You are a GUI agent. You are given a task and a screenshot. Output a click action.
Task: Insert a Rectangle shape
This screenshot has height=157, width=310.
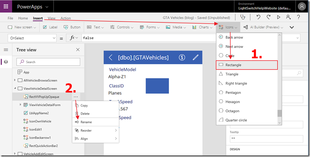pos(247,65)
